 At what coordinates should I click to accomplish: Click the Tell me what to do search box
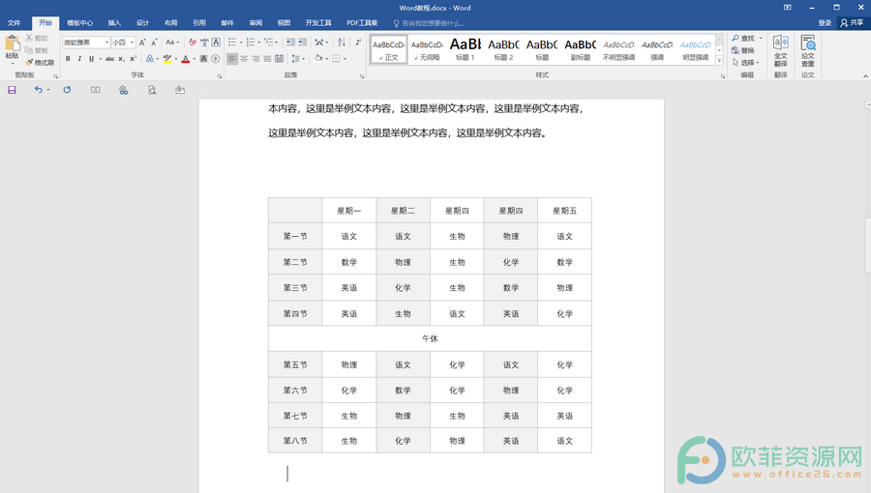pyautogui.click(x=429, y=23)
